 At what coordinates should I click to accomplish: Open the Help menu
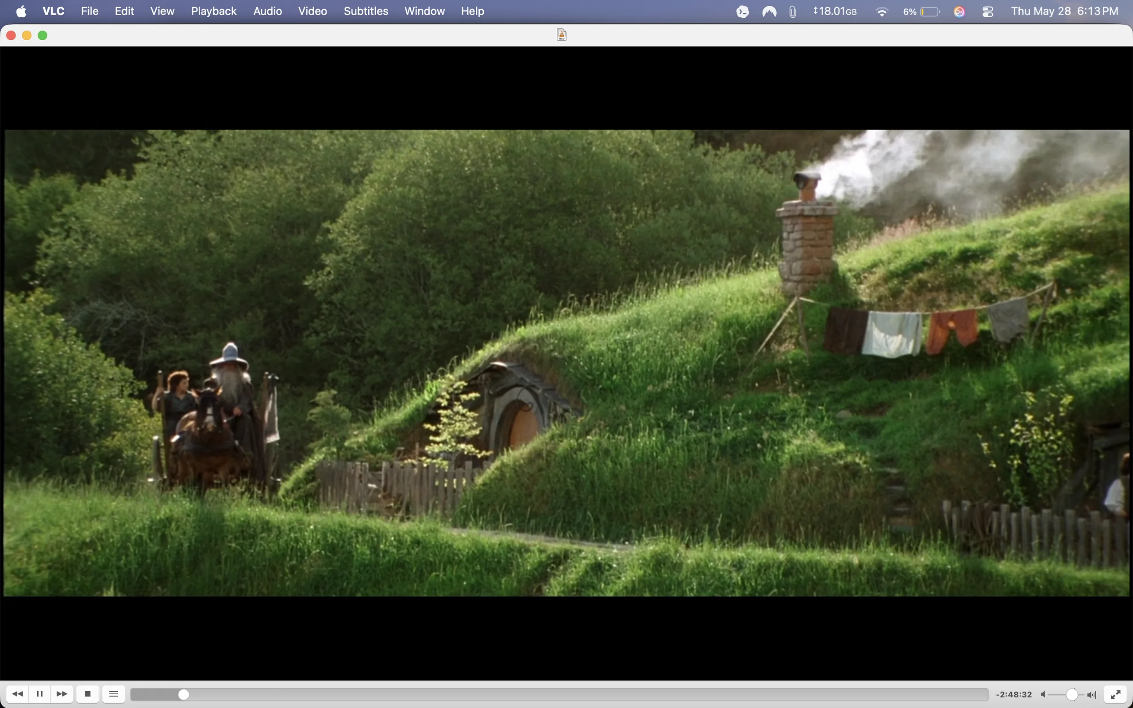pos(472,11)
